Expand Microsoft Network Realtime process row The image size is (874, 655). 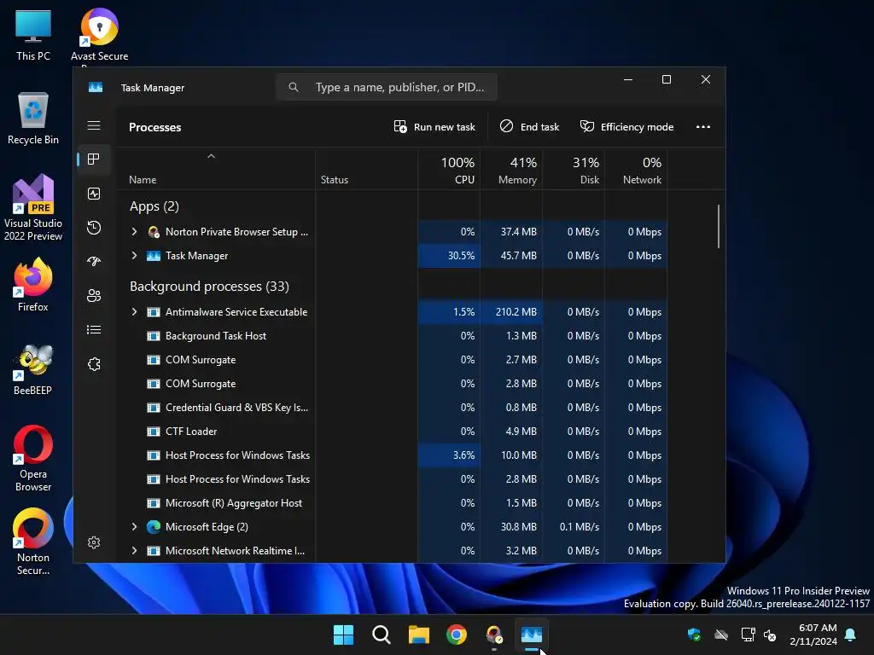(x=134, y=551)
